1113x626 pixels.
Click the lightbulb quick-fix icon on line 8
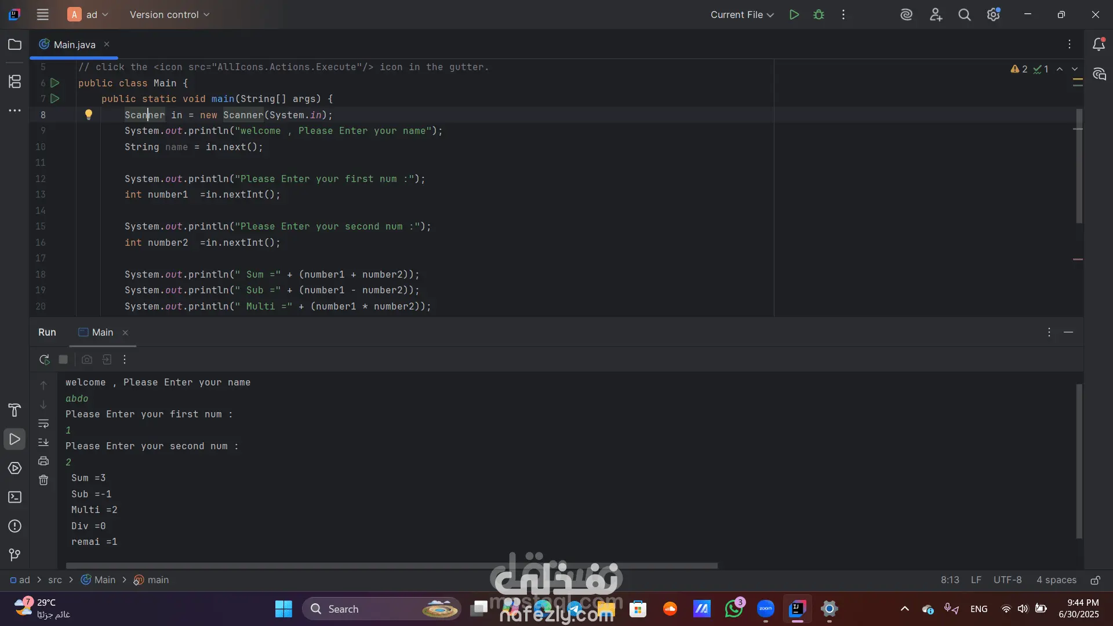(x=89, y=115)
